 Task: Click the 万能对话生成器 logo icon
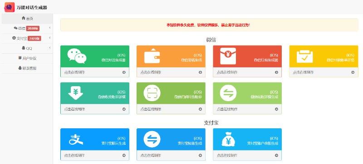(x=9, y=7)
